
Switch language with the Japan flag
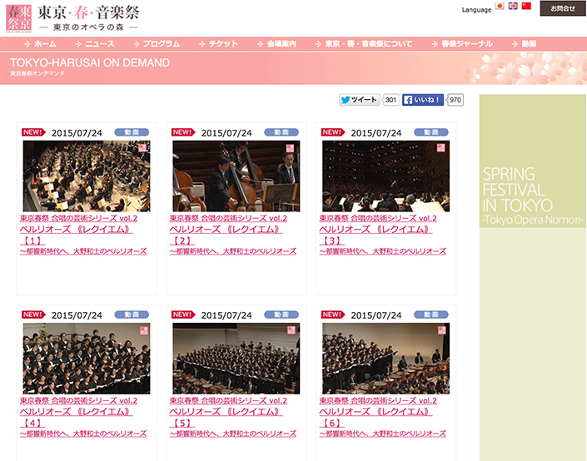coord(500,6)
